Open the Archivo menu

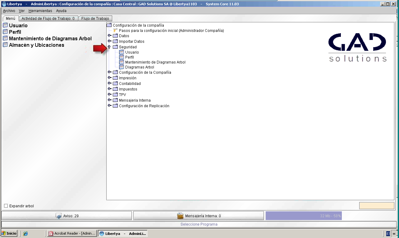click(9, 11)
